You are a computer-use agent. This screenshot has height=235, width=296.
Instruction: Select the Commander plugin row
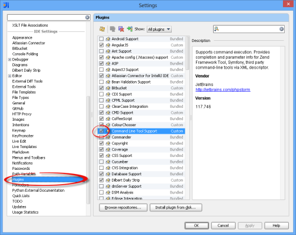pos(141,137)
